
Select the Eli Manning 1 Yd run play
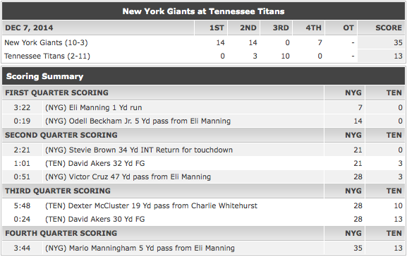203,107
